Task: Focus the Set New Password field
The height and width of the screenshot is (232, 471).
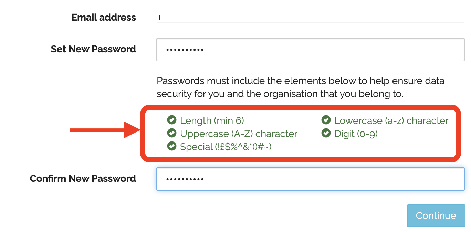Action: [310, 50]
